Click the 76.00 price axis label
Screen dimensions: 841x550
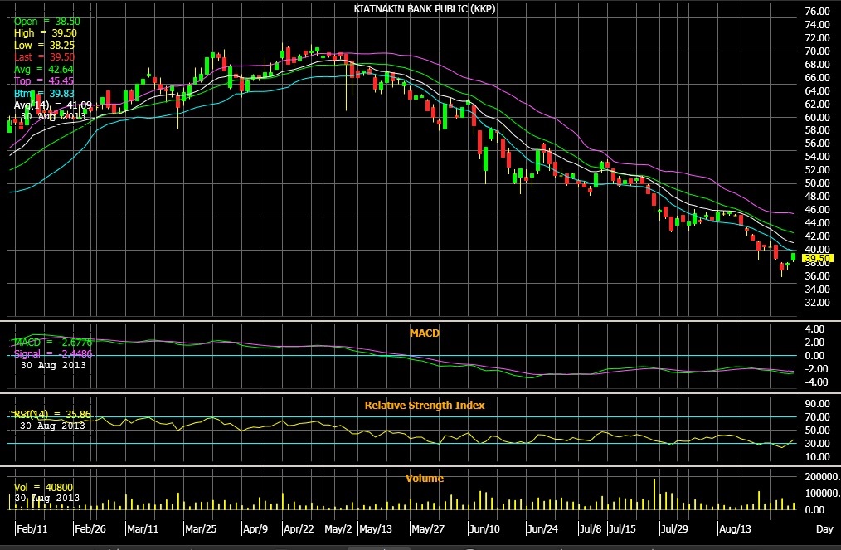pos(818,12)
